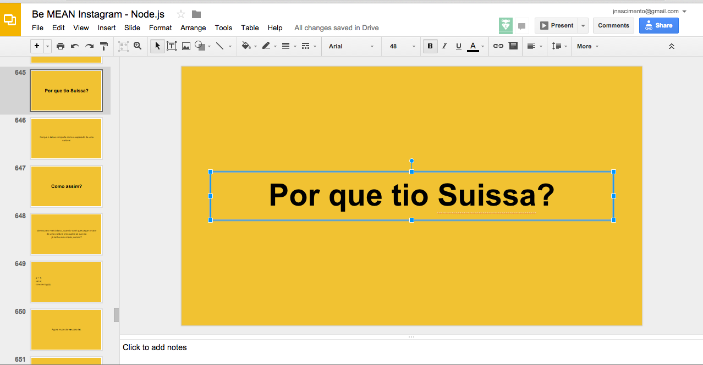Hide the menus with double chevron
Image resolution: width=703 pixels, height=365 pixels.
click(x=672, y=46)
